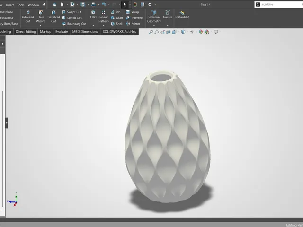303x227 pixels.
Task: Click the Intersect feature tool
Action: point(134,18)
